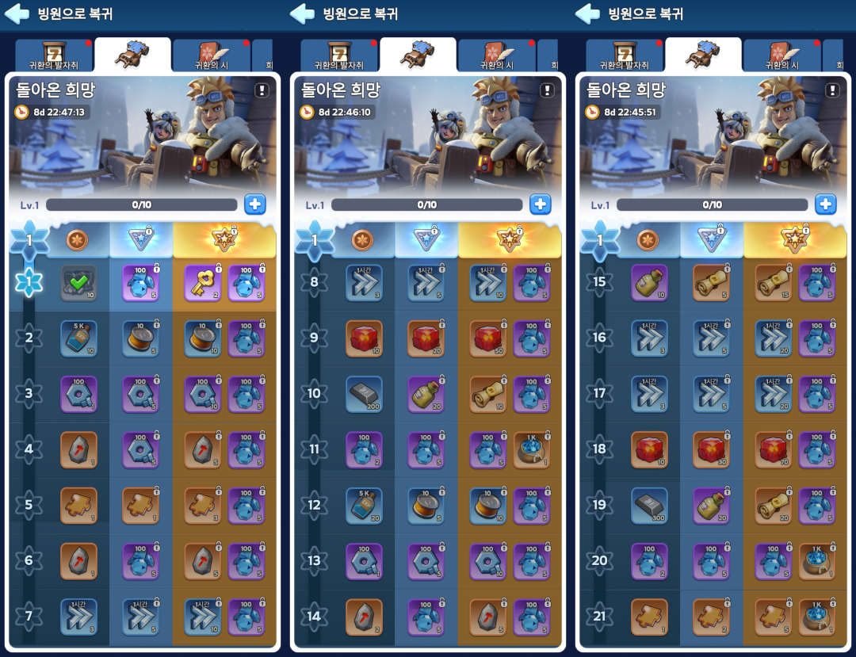The height and width of the screenshot is (657, 856).
Task: Select the locked blue diamond tier header above level 8
Action: [x=426, y=239]
